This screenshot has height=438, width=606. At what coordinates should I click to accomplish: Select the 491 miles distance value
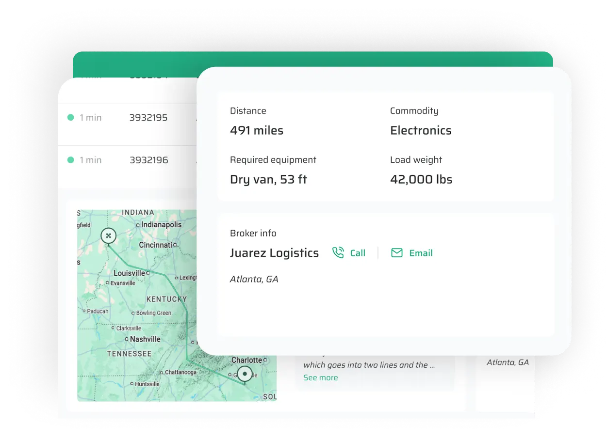[x=256, y=130]
